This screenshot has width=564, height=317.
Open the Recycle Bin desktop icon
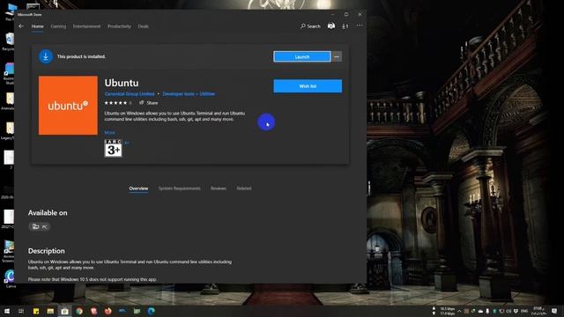(9, 41)
